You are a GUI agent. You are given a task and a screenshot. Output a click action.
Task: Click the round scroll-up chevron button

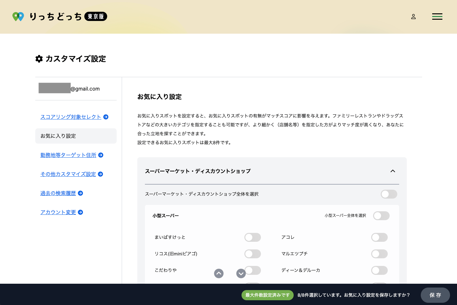[x=219, y=273]
